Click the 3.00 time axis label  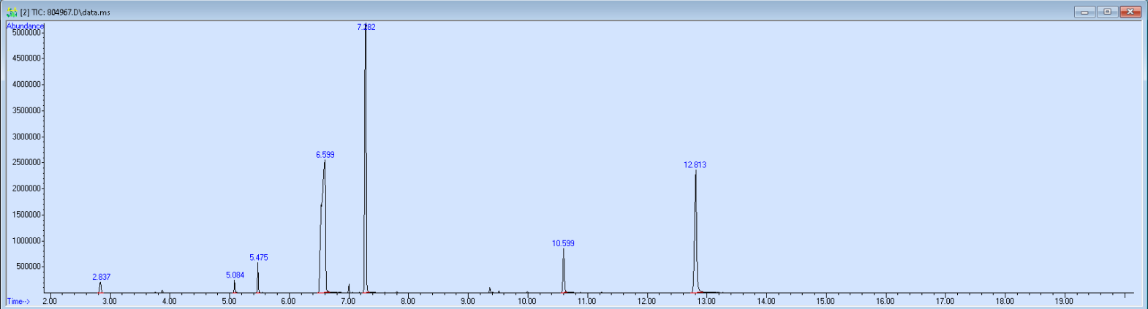(109, 301)
